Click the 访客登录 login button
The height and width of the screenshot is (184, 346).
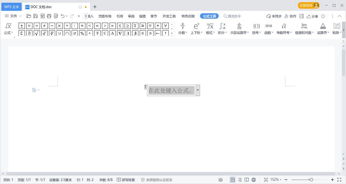coord(308,5)
